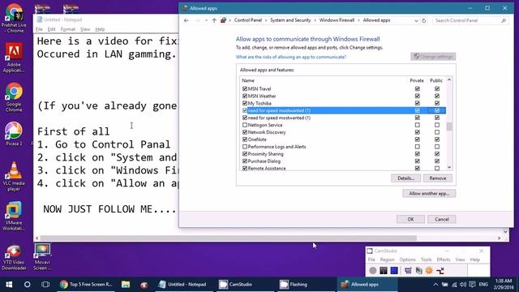Click CamStudio screen annotations icon
Image resolution: width=519 pixels, height=292 pixels.
point(418,270)
